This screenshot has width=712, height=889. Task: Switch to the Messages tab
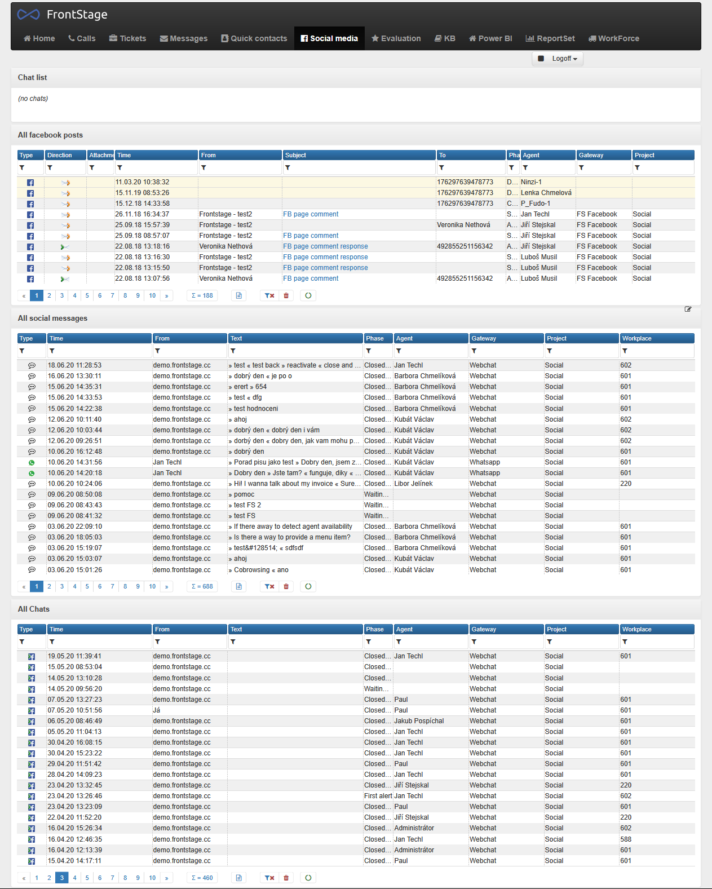(184, 38)
